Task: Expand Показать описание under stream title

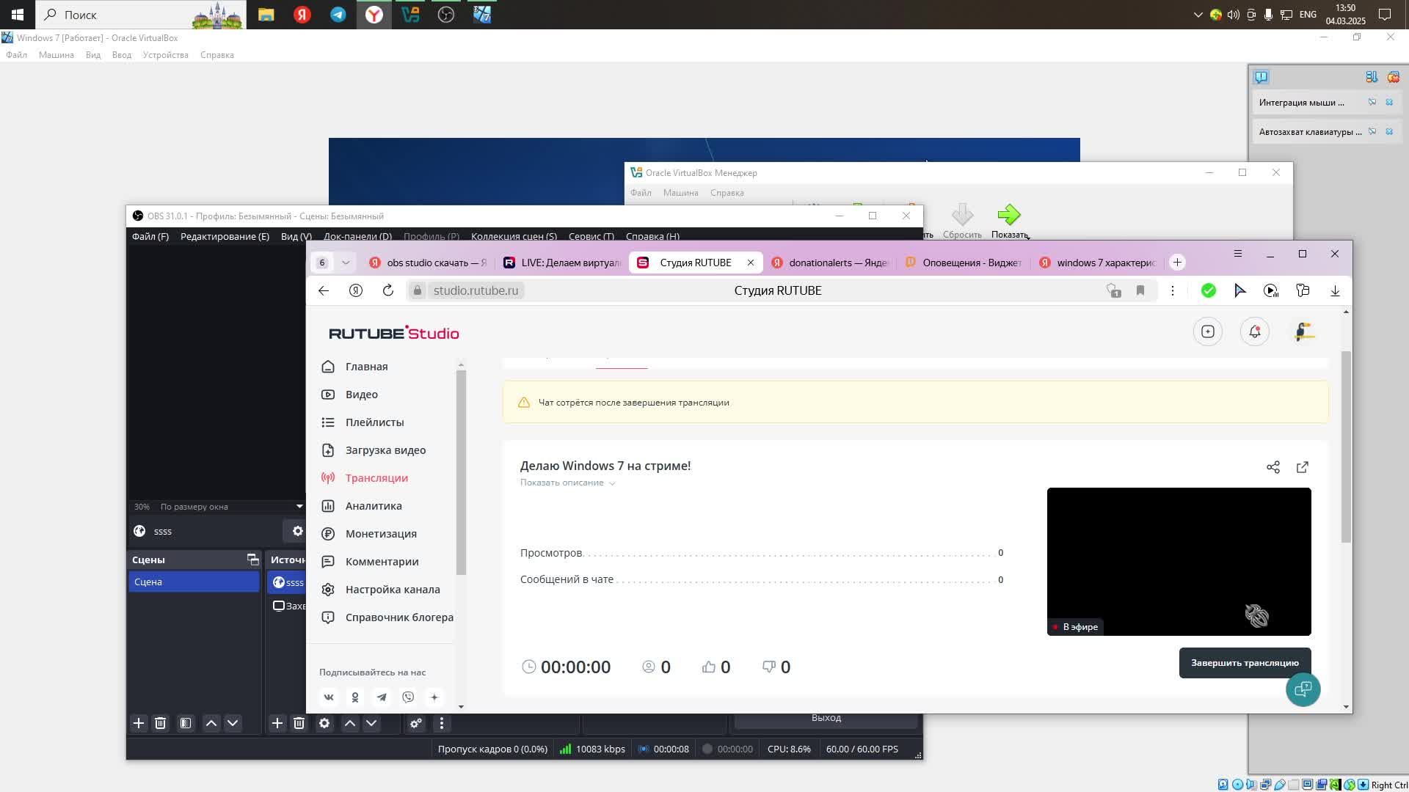Action: pos(567,483)
